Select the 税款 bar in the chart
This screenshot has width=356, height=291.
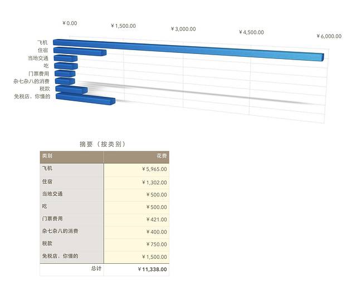[x=71, y=90]
